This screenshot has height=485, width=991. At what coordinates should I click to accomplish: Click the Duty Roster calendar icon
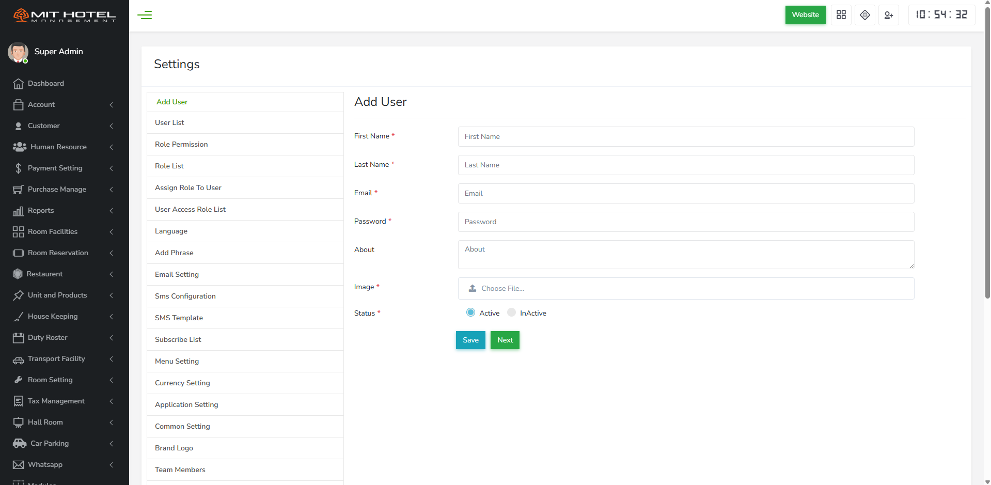(18, 338)
